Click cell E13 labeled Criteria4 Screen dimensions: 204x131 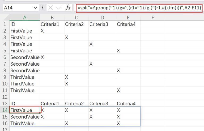(x=128, y=103)
